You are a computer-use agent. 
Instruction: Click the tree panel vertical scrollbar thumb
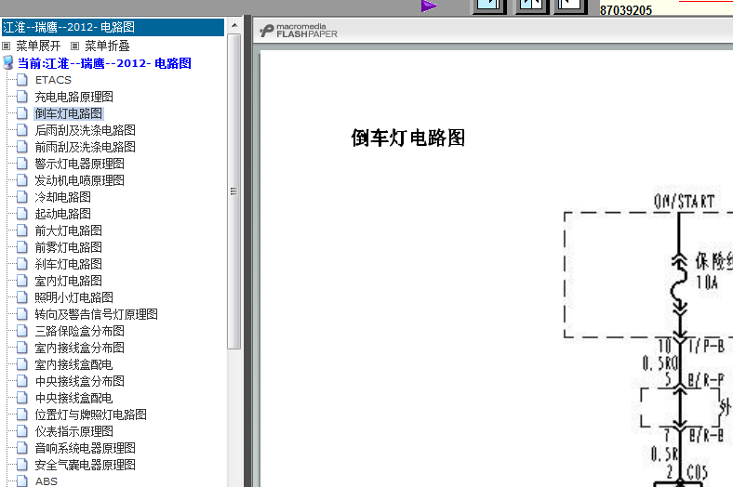pos(234,191)
